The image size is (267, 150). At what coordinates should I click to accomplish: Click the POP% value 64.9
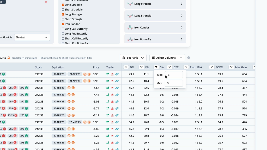(x=220, y=122)
